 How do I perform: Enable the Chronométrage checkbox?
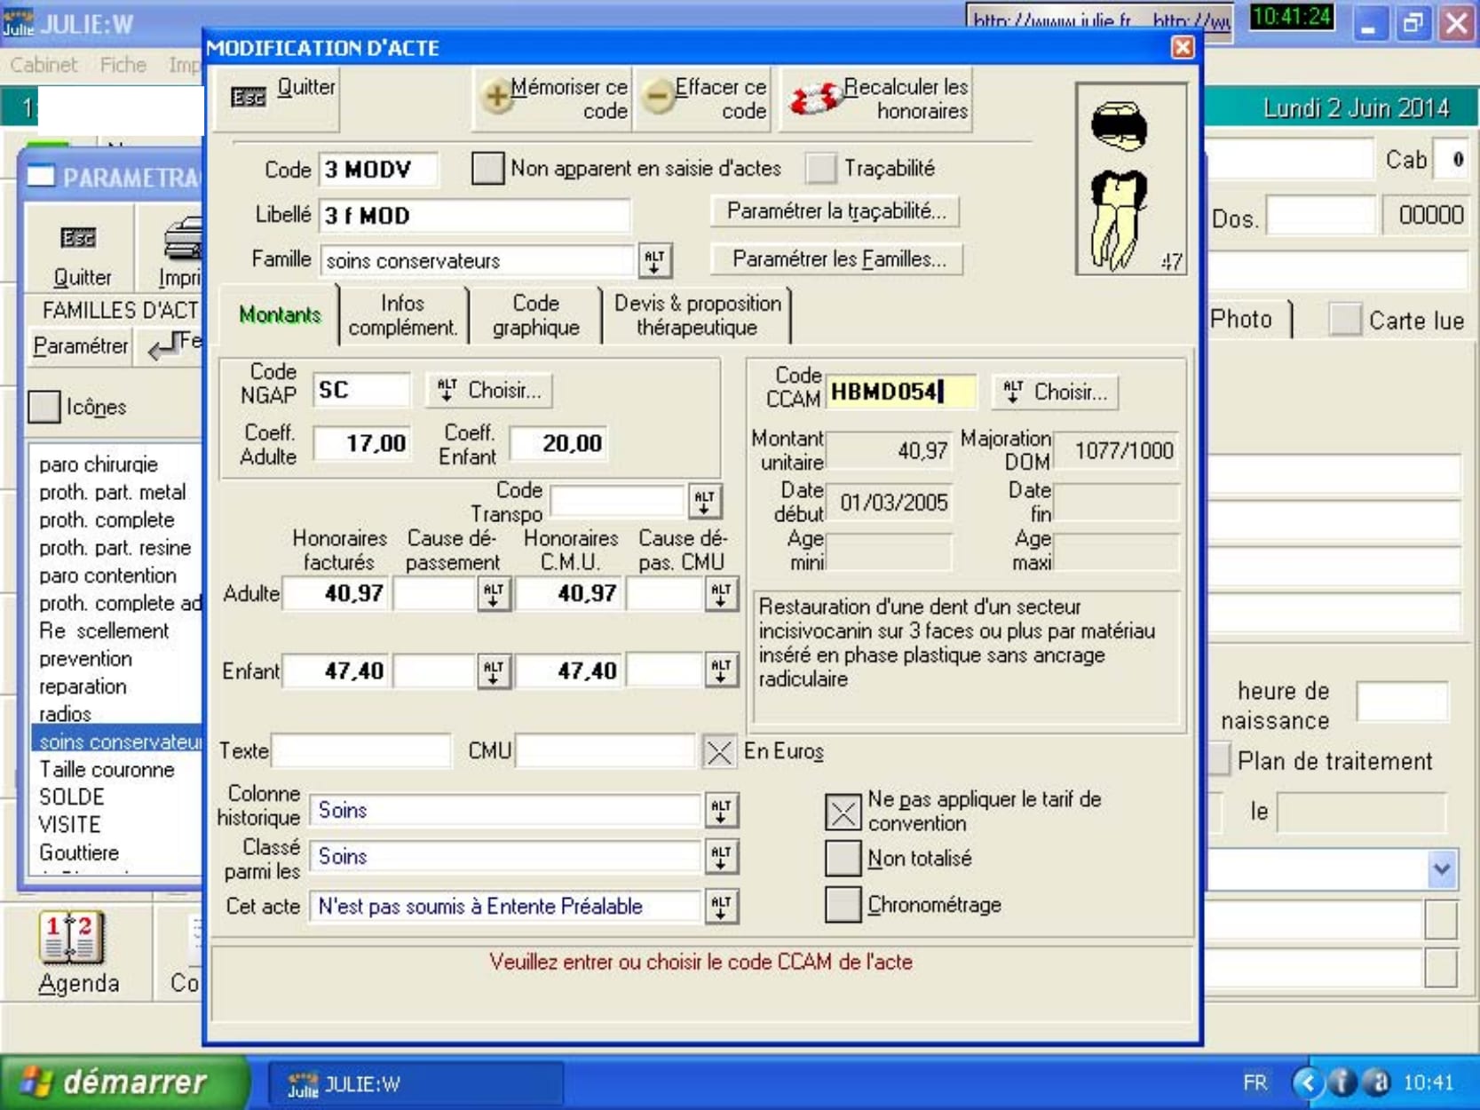tap(843, 905)
